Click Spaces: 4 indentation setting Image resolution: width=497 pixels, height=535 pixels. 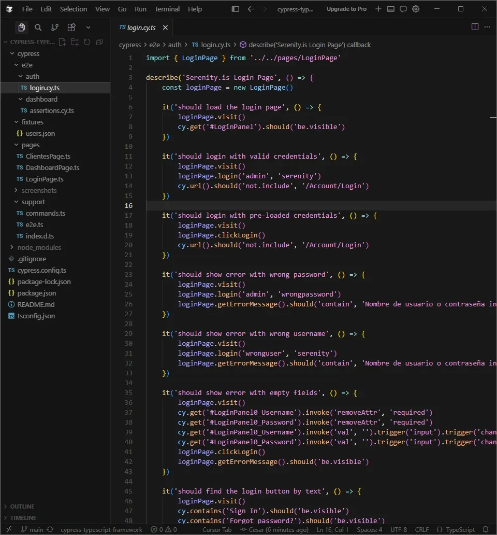coord(369,529)
